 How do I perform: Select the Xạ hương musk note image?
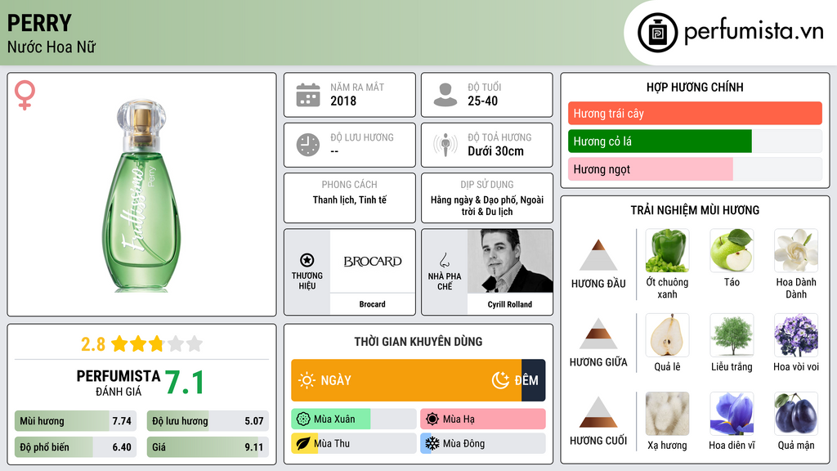[667, 414]
